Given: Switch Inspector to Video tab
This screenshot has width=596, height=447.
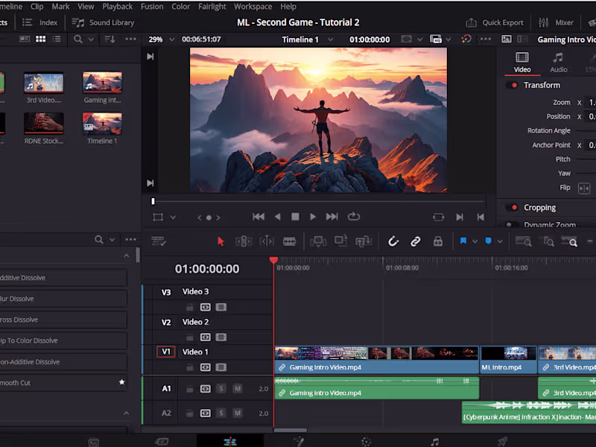Looking at the screenshot, I should click(x=522, y=63).
